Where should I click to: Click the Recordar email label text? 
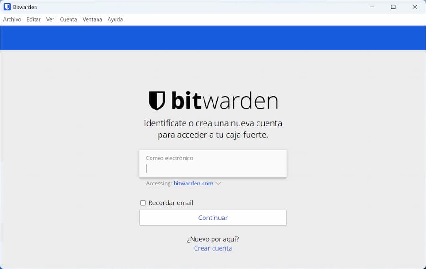[x=170, y=203]
